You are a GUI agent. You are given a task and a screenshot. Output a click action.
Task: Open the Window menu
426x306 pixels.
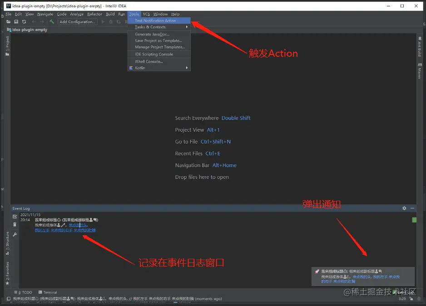pos(160,14)
